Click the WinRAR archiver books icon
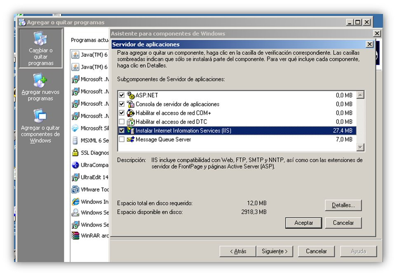397x276 pixels. click(x=75, y=235)
